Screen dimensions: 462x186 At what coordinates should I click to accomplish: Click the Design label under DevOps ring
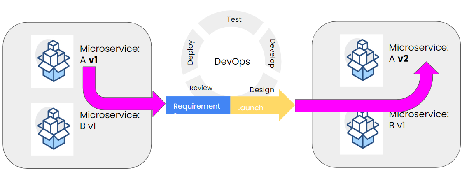point(261,90)
